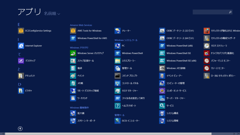Open ファイル名を指定して実行 icon

118,98
